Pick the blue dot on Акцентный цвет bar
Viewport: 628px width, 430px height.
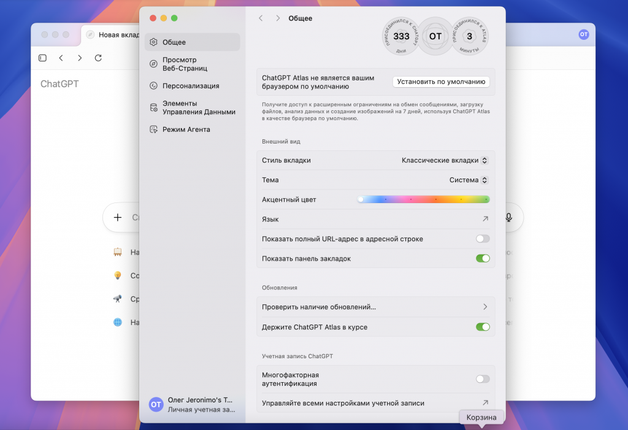pyautogui.click(x=386, y=199)
